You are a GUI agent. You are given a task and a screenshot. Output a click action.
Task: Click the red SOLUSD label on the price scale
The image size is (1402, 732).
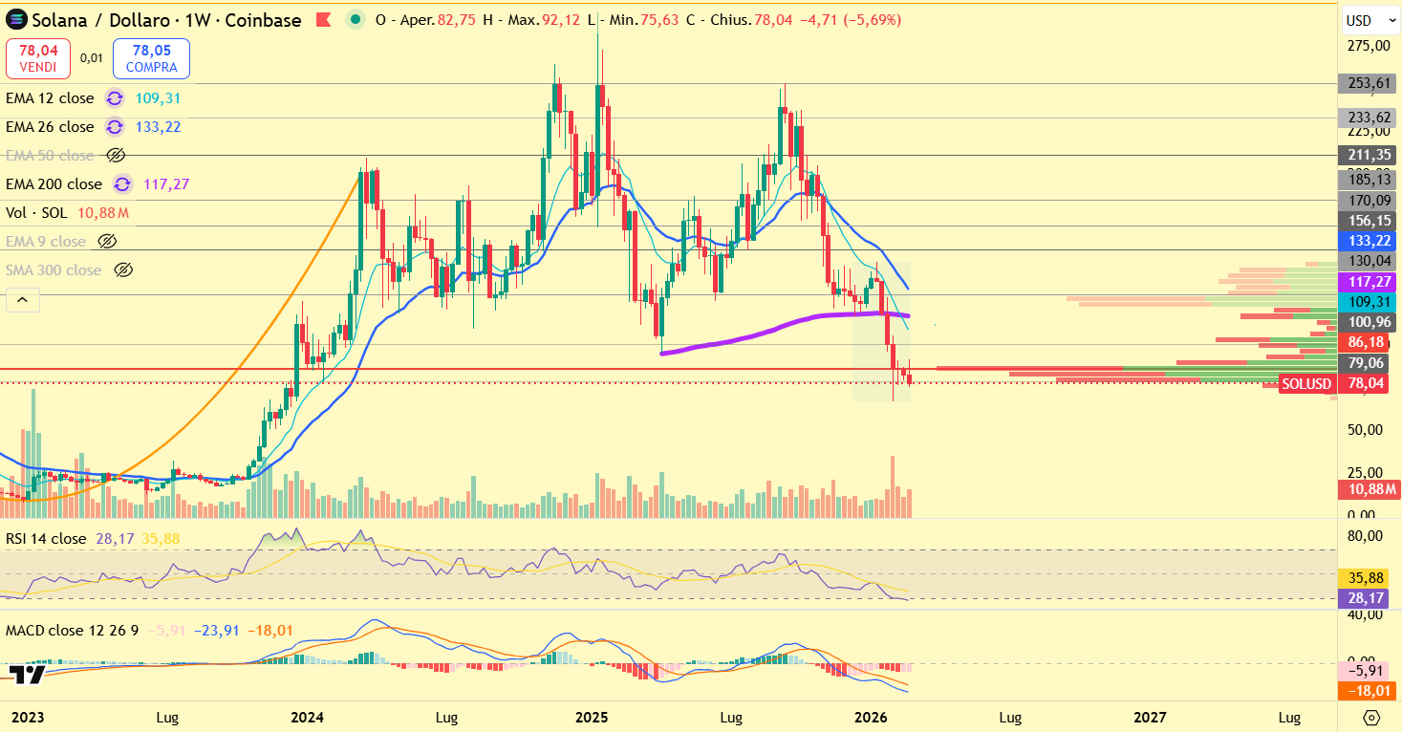(x=1306, y=383)
